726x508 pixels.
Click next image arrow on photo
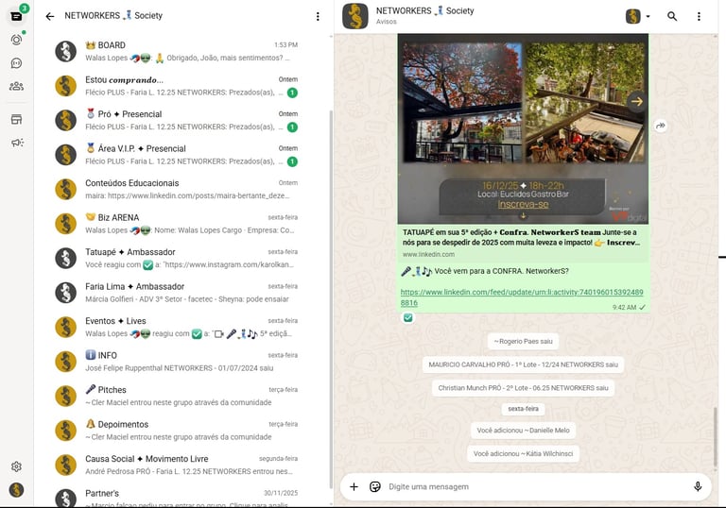tap(636, 101)
